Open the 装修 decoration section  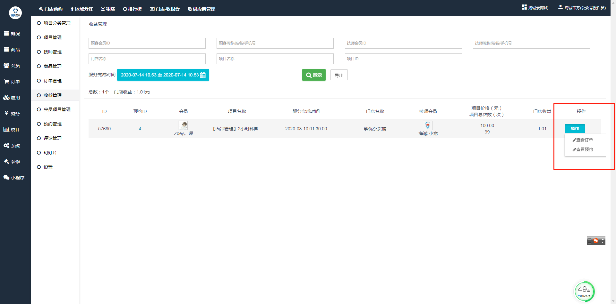pos(12,162)
